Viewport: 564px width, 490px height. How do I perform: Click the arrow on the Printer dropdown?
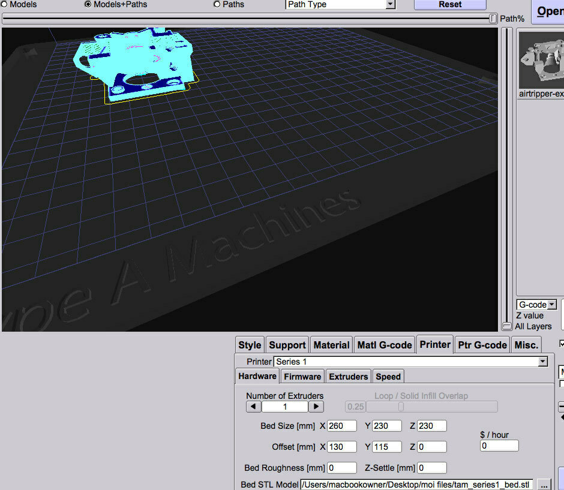(542, 361)
